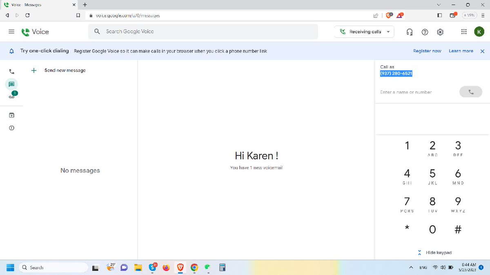Open the Archive tab in sidebar
Screen dimensions: 490x275
click(11, 115)
